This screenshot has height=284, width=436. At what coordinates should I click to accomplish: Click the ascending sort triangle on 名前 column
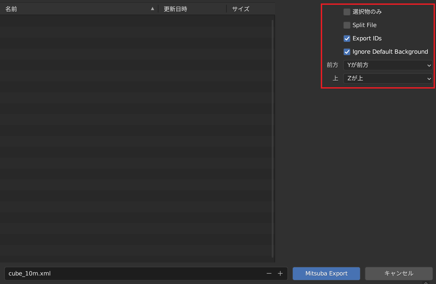pyautogui.click(x=152, y=9)
